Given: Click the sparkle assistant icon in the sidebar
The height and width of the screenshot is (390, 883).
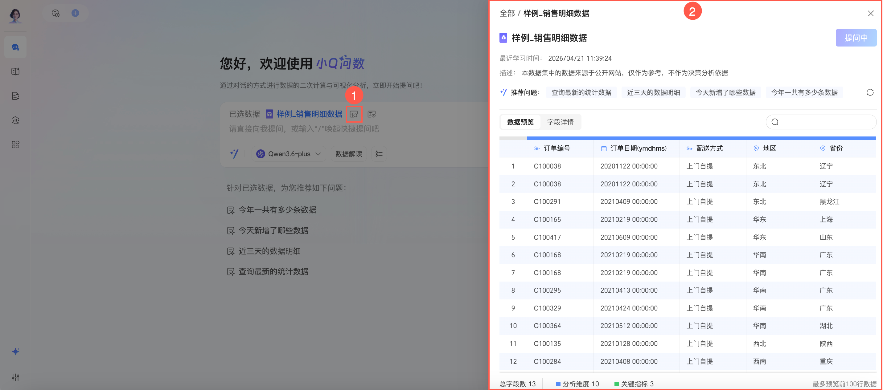Looking at the screenshot, I should (x=15, y=352).
